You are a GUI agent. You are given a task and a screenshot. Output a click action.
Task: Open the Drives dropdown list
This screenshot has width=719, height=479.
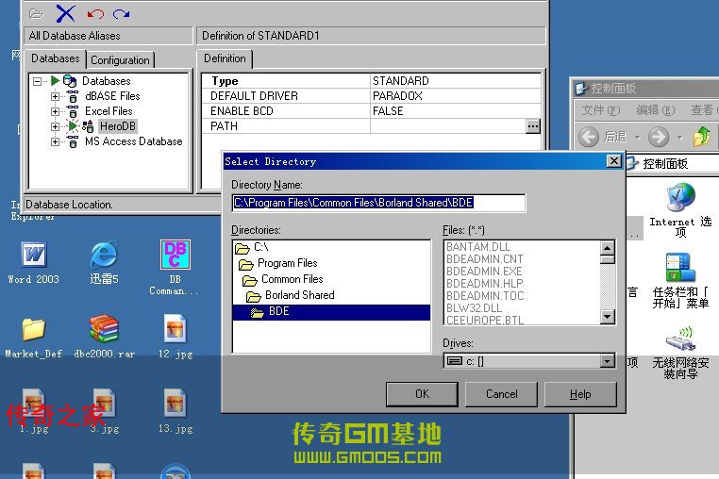pyautogui.click(x=607, y=361)
